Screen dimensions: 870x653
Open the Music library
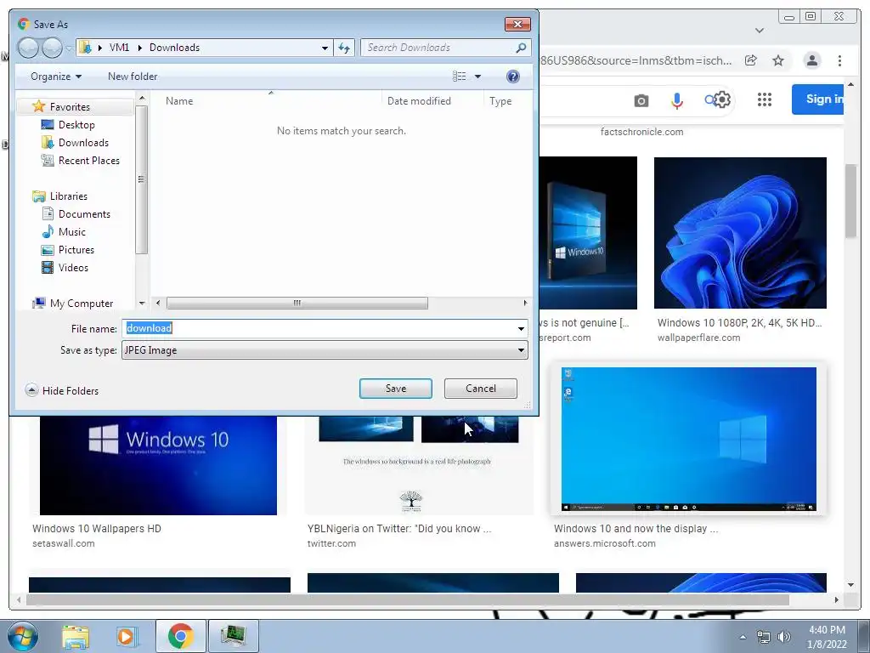point(72,231)
